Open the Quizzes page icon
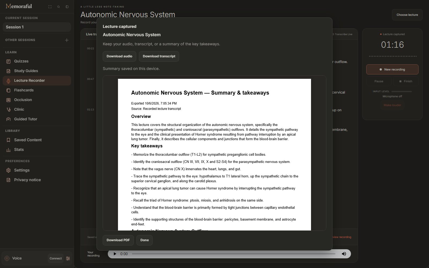This screenshot has height=268, width=429. point(9,61)
